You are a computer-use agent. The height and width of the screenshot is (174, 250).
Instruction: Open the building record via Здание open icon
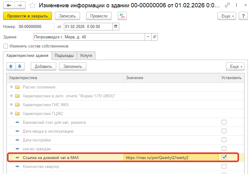[155, 37]
